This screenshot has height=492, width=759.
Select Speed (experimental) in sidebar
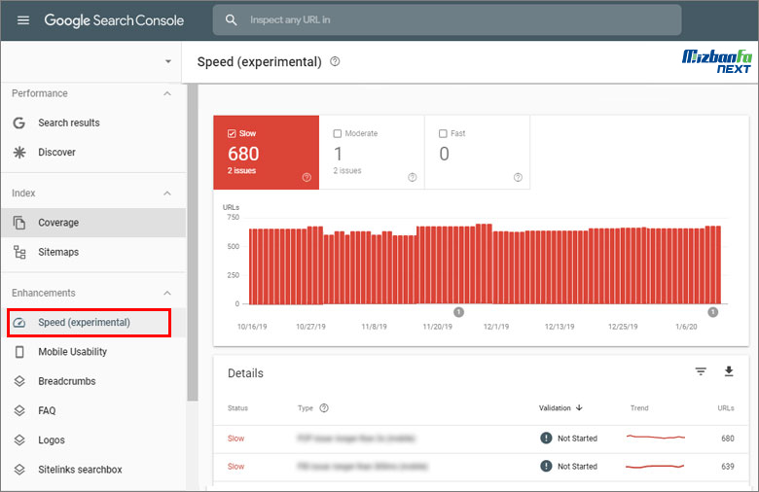[90, 323]
